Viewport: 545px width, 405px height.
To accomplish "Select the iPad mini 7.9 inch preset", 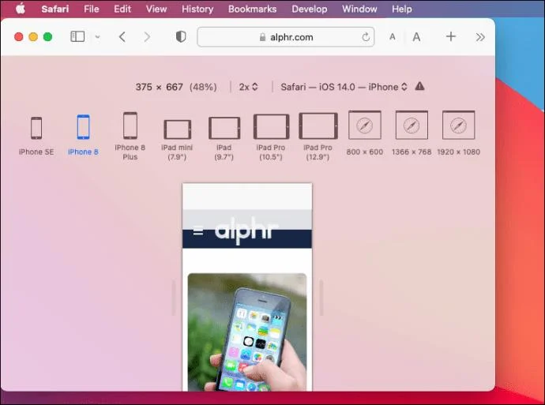I will pyautogui.click(x=177, y=140).
